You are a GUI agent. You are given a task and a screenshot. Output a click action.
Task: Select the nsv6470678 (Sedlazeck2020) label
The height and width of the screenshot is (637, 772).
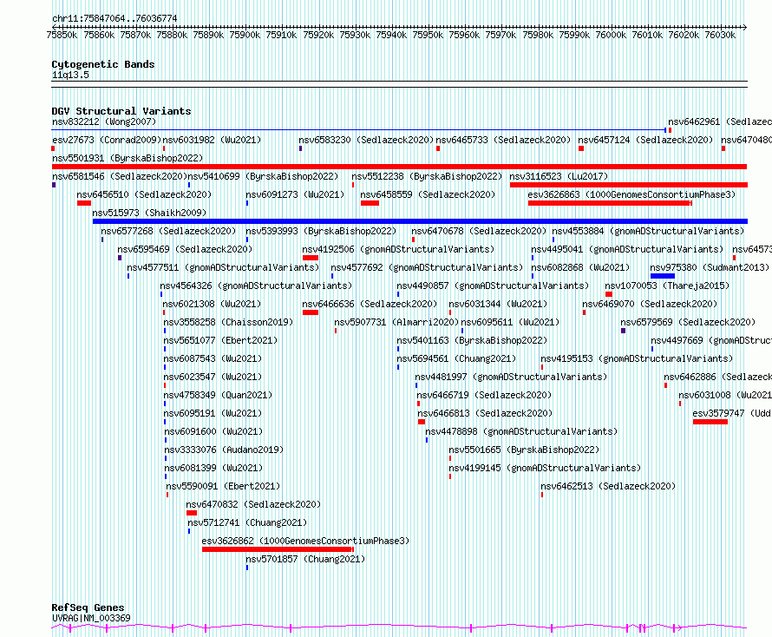479,231
